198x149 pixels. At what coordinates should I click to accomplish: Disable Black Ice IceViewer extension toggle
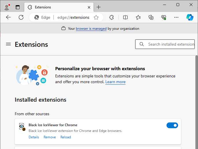point(172,125)
